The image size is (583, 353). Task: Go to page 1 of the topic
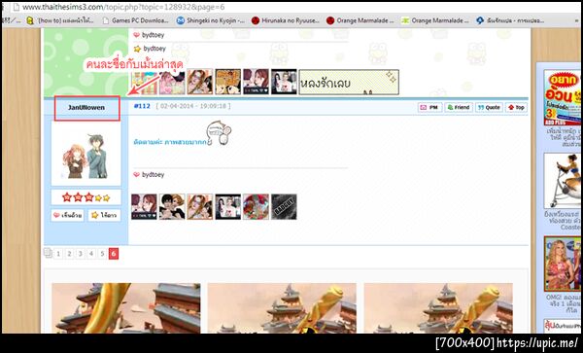[58, 254]
